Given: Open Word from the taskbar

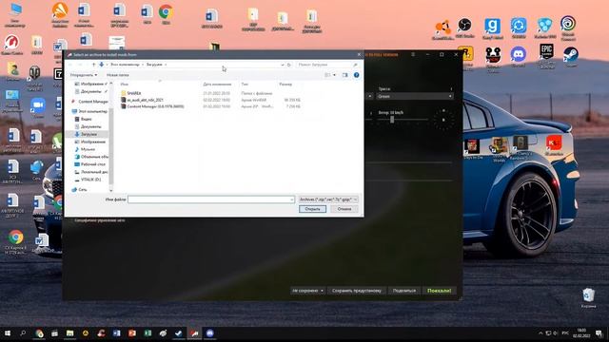Looking at the screenshot, I should pos(116,333).
